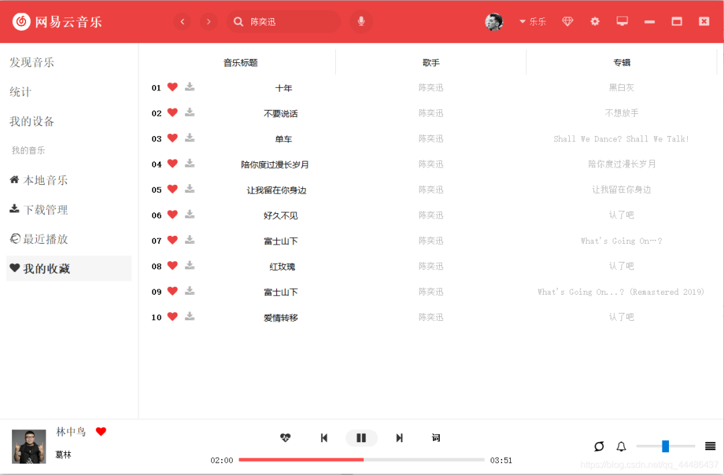Skip to next track
The width and height of the screenshot is (724, 475).
(400, 437)
